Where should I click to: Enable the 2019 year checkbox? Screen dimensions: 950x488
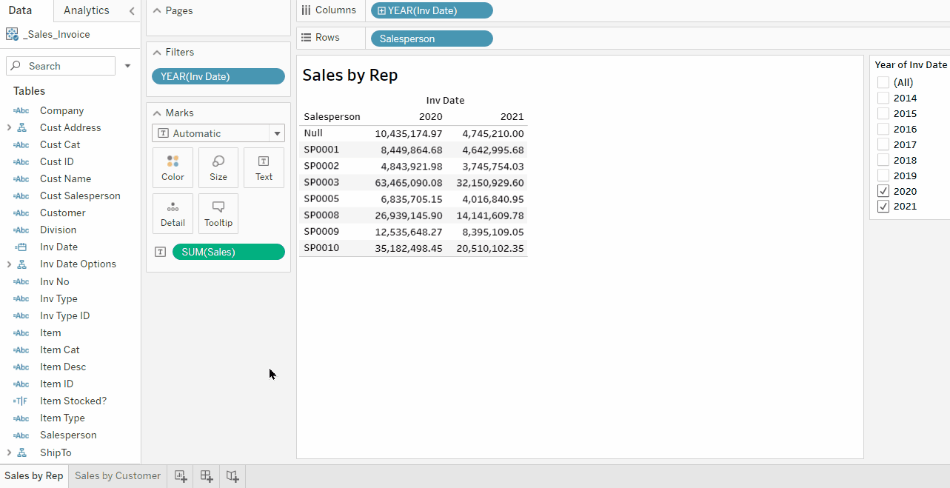[883, 176]
